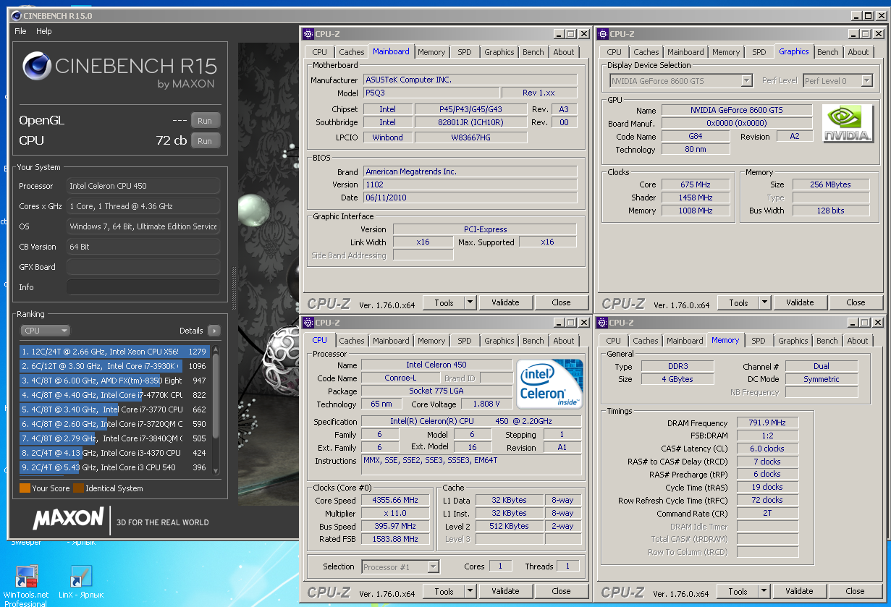
Task: Open SPD tab in Memory CPU-Z window
Action: (x=759, y=341)
